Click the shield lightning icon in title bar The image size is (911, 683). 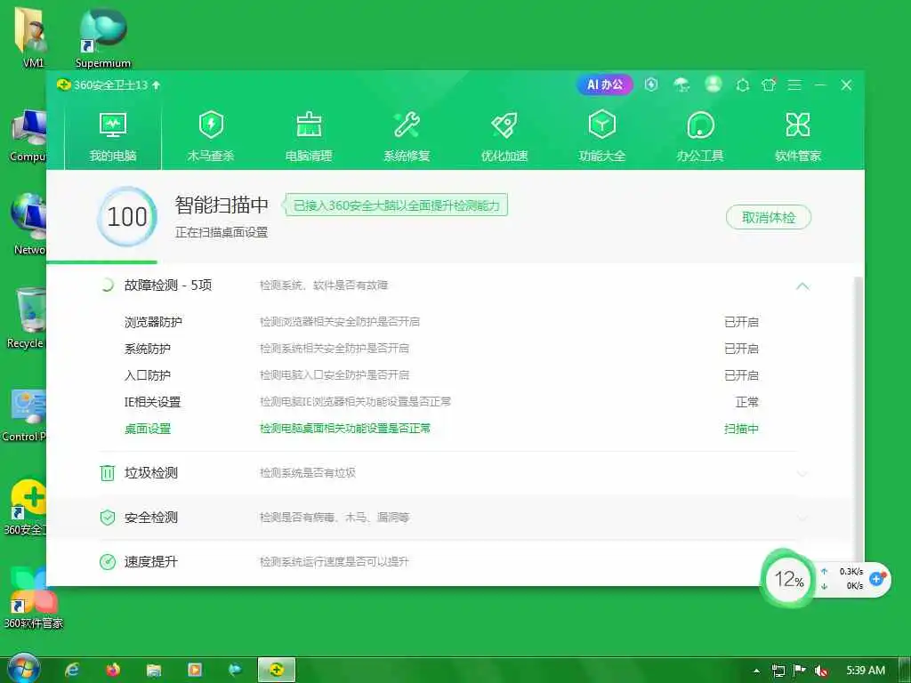point(651,84)
